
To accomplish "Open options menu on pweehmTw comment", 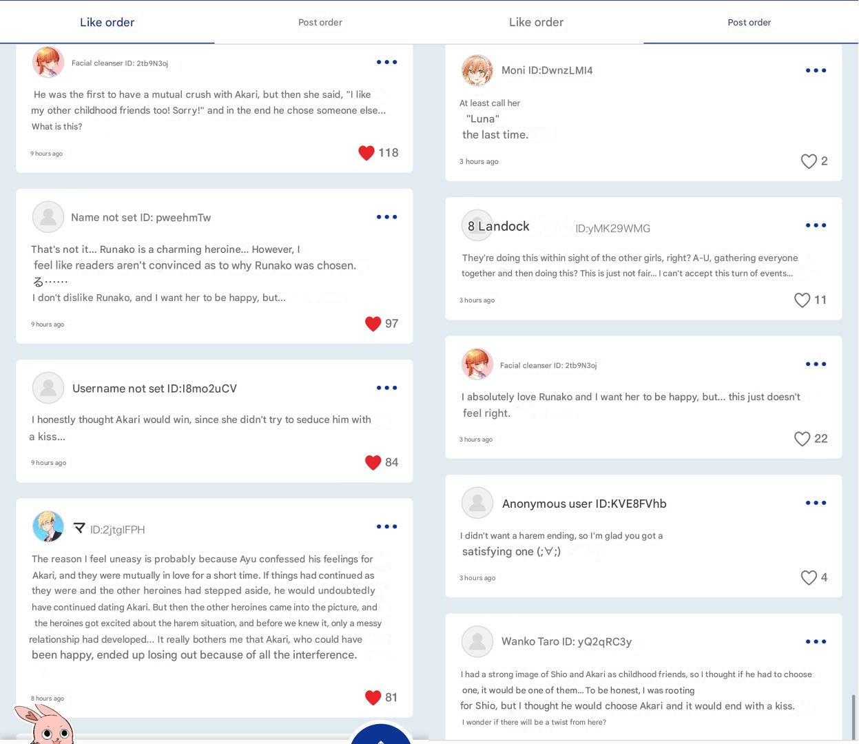I will coord(386,217).
